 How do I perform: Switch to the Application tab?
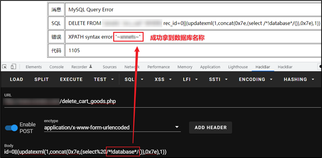point(210,67)
